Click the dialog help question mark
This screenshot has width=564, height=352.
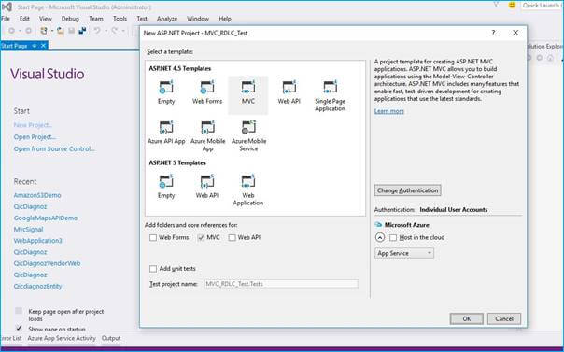pos(493,33)
